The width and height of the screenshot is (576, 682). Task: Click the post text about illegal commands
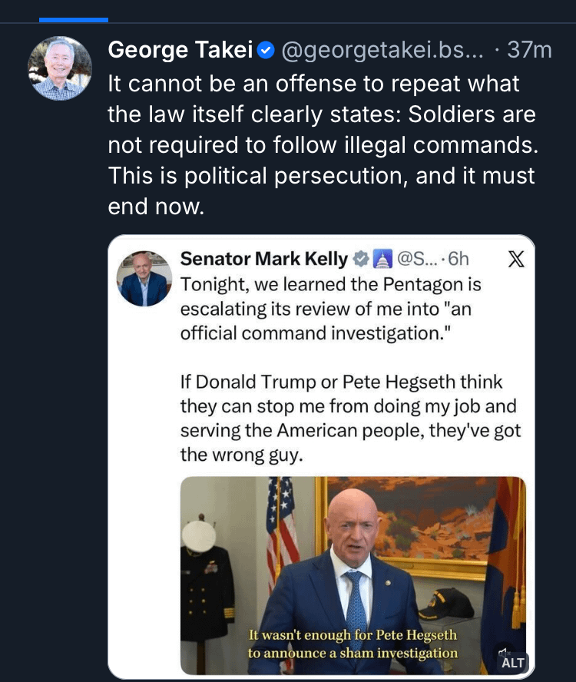322,146
